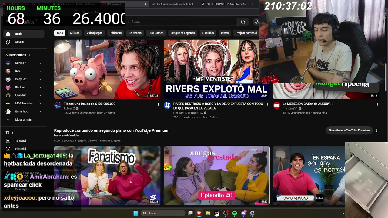This screenshot has height=218, width=388.
Task: Play the DAVID ALIAGAS podcast thumbnail
Action: click(309, 176)
